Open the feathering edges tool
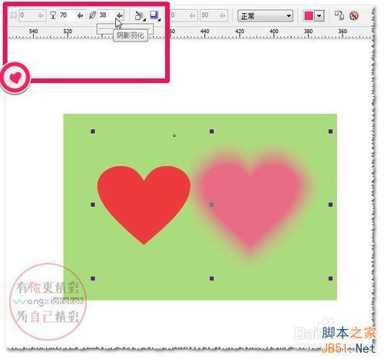Viewport: 384px width, 359px height. 154,16
